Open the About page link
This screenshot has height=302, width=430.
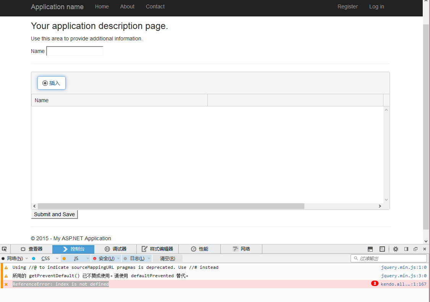[x=127, y=6]
